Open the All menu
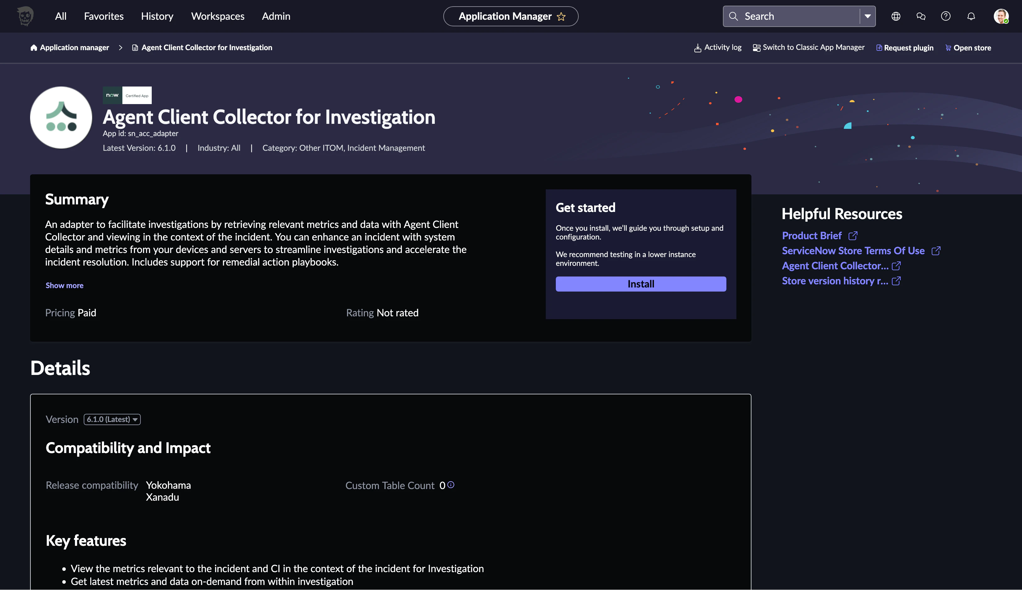1022x590 pixels. pos(61,16)
